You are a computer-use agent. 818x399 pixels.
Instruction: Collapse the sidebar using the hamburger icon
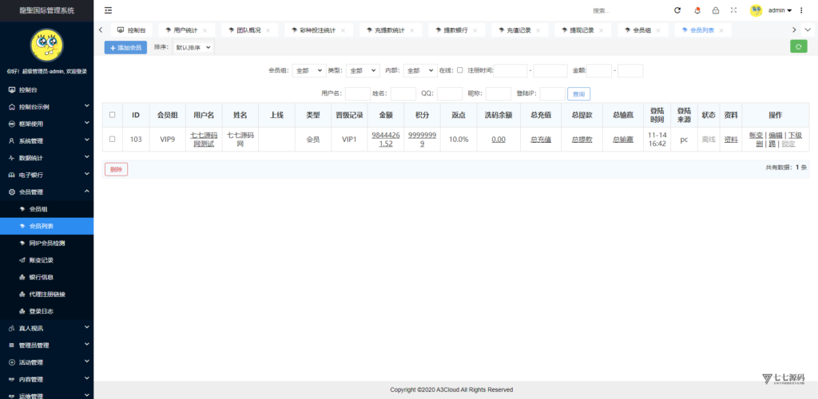point(108,10)
